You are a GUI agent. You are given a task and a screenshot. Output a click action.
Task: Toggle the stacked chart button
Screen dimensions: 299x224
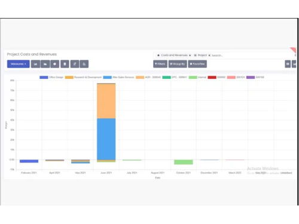[x=65, y=64]
